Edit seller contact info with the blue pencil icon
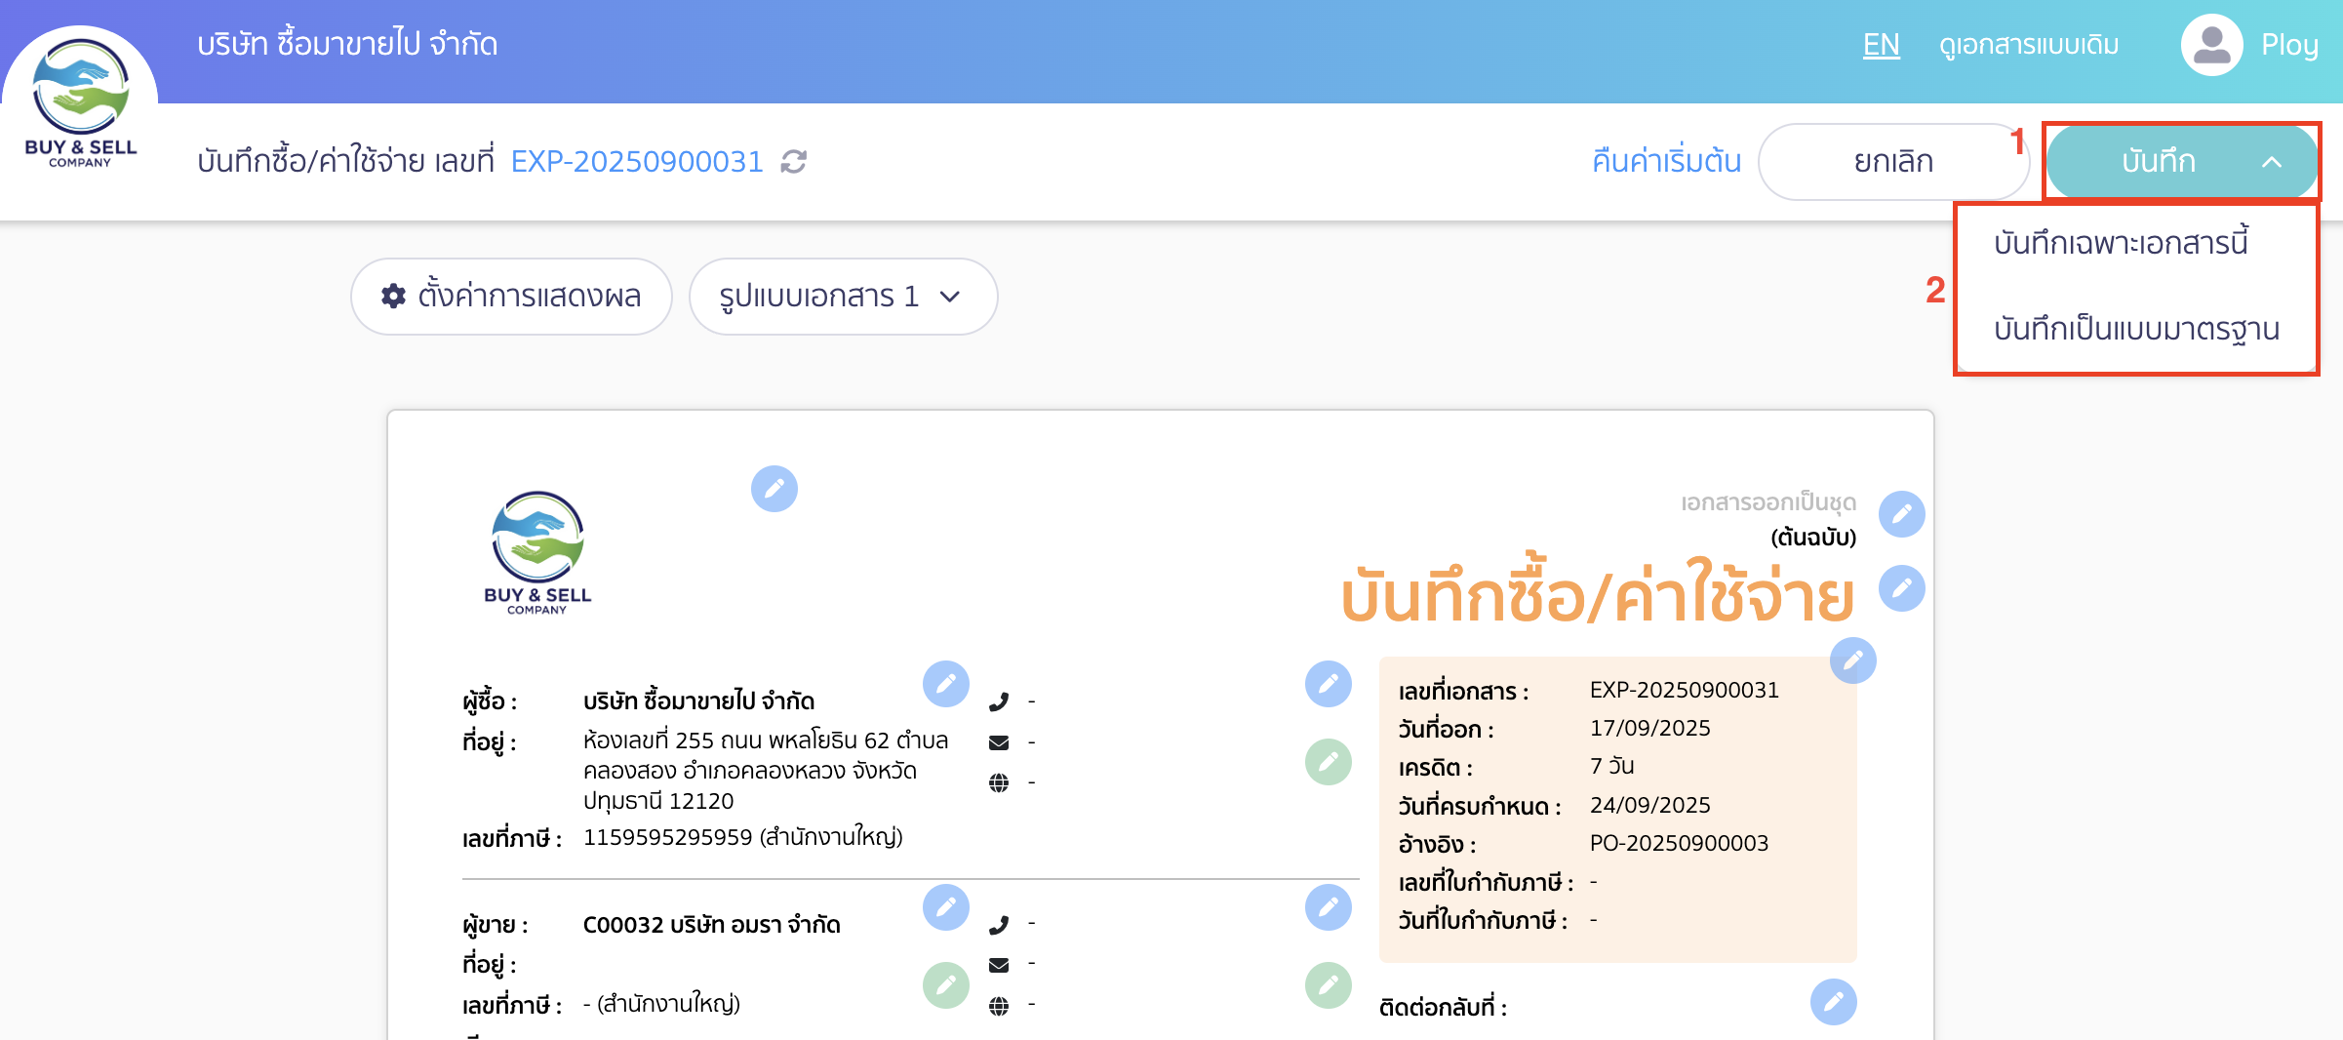Viewport: 2343px width, 1040px height. click(x=1329, y=907)
